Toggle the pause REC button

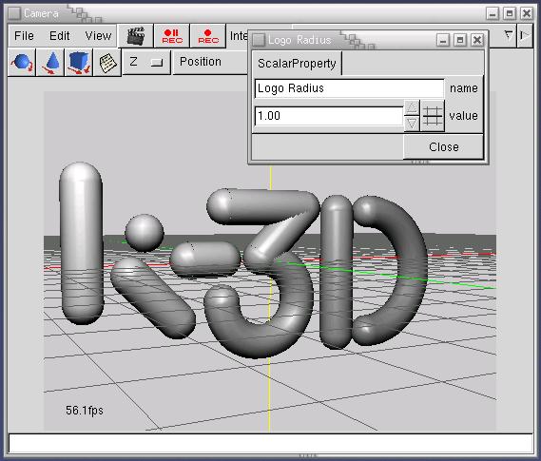point(172,36)
